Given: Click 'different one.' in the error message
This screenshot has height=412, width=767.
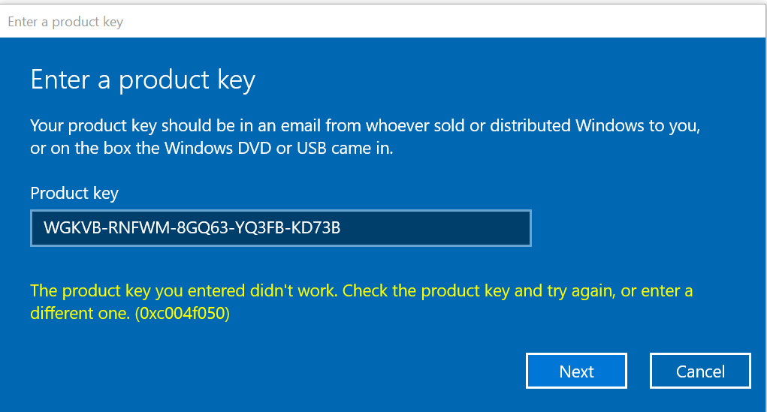Looking at the screenshot, I should coord(80,313).
